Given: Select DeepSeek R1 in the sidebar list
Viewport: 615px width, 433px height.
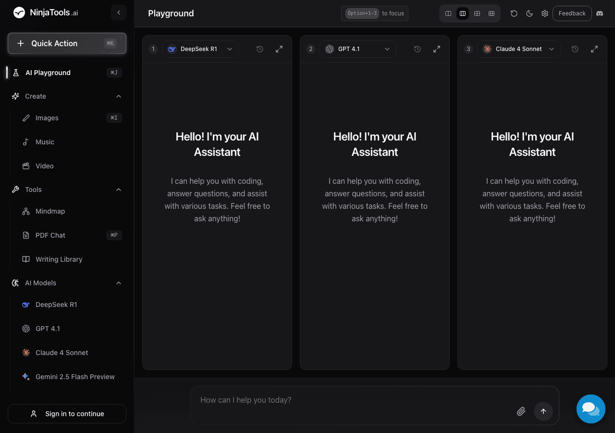Looking at the screenshot, I should (x=72, y=305).
